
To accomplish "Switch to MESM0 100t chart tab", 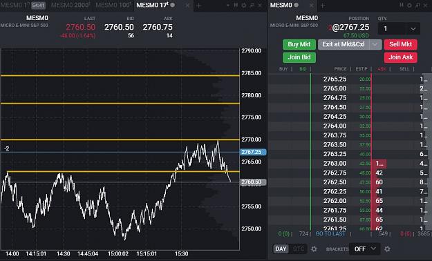I will [x=113, y=5].
